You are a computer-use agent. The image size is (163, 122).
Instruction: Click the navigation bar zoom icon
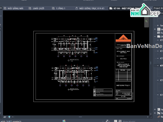coord(146,21)
